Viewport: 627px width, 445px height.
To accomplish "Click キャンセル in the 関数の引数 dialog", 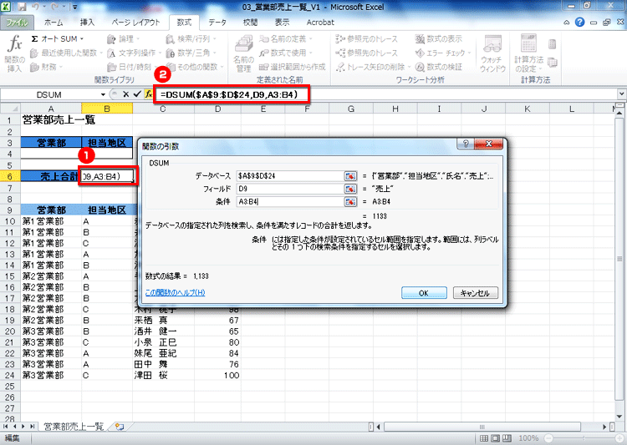I will 476,293.
